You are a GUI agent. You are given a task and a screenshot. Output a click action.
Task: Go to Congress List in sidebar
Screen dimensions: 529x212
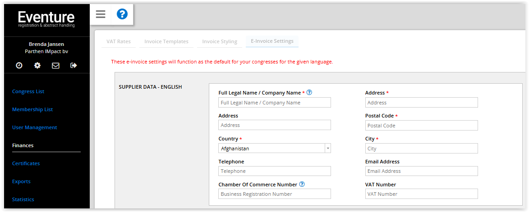click(x=28, y=91)
